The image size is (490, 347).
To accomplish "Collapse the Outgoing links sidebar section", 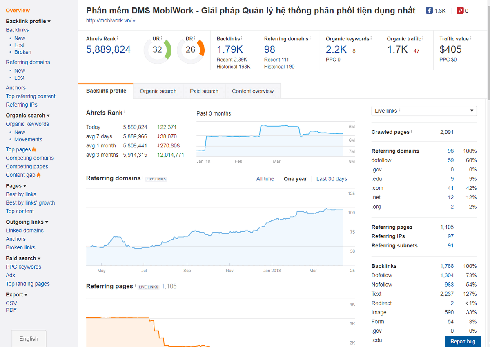I will coord(27,222).
